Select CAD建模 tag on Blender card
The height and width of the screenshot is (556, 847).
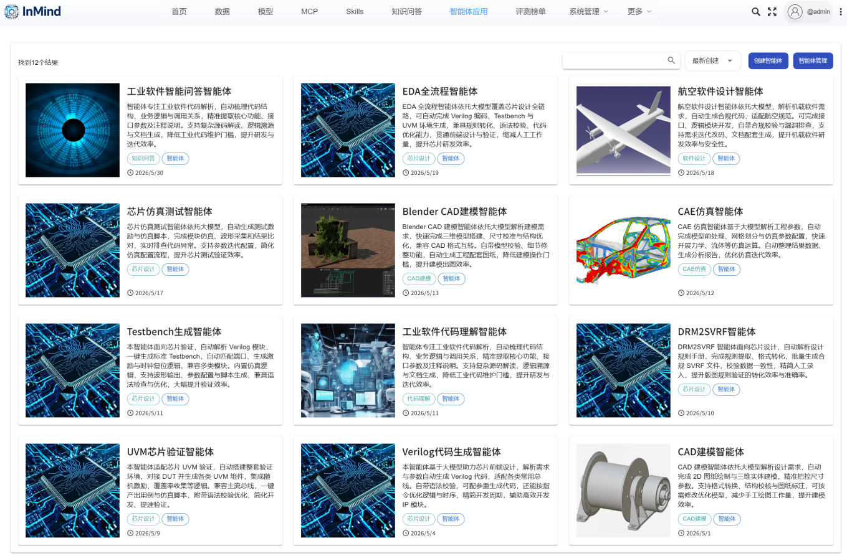pyautogui.click(x=419, y=279)
